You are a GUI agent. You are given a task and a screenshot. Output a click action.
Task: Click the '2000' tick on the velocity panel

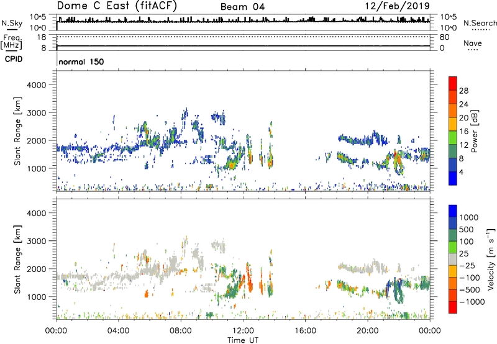point(36,269)
